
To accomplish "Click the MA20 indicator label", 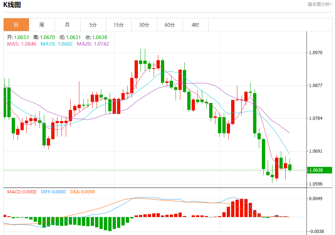I will pyautogui.click(x=93, y=44).
